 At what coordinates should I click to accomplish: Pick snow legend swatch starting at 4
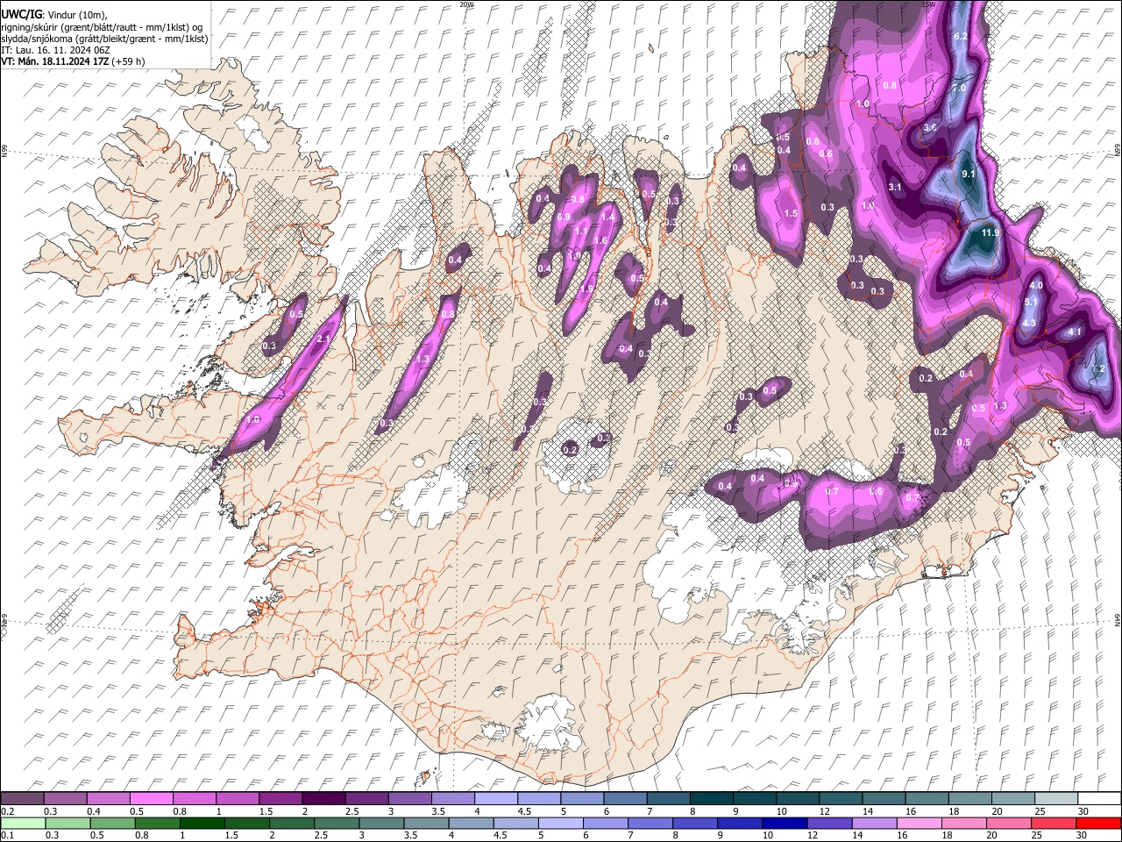pos(496,799)
